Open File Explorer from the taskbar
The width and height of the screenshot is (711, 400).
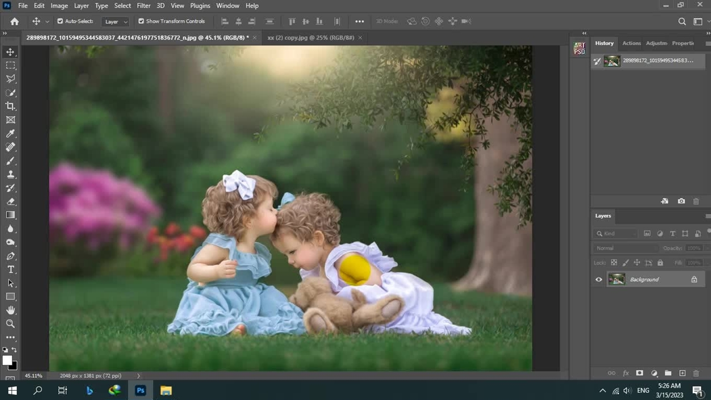(166, 391)
